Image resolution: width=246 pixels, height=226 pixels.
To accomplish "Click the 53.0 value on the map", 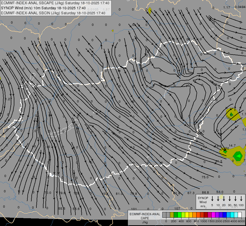I will pos(220,192).
